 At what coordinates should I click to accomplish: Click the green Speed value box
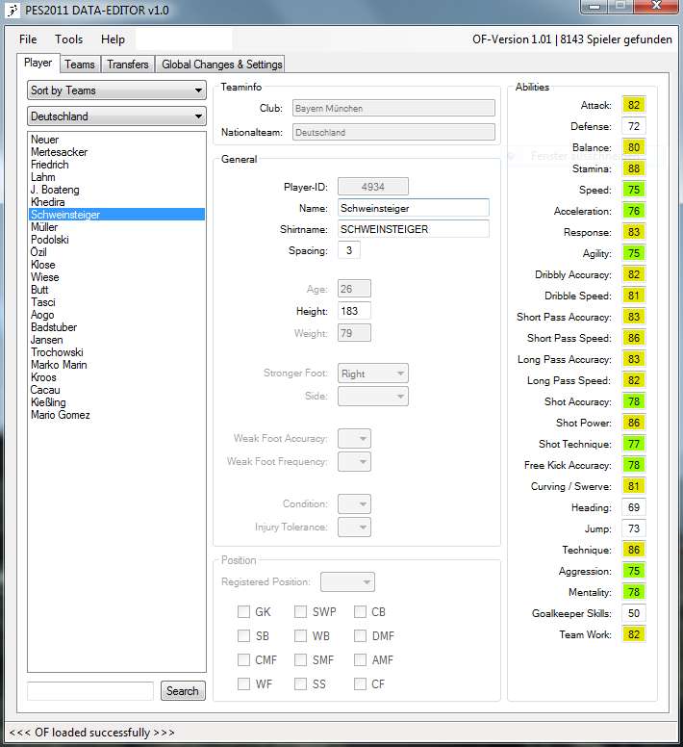click(633, 191)
